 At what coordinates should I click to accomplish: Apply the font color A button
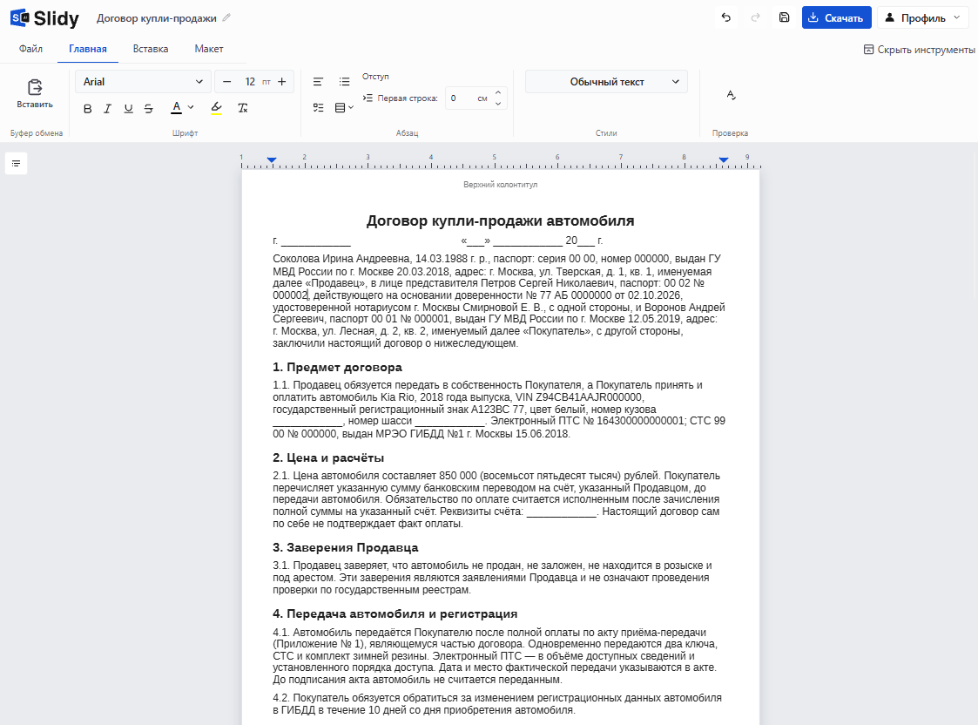point(177,108)
